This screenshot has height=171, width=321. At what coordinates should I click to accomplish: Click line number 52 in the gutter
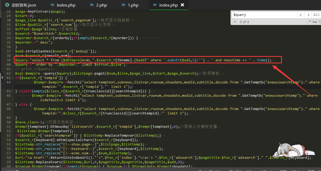click(x=8, y=131)
